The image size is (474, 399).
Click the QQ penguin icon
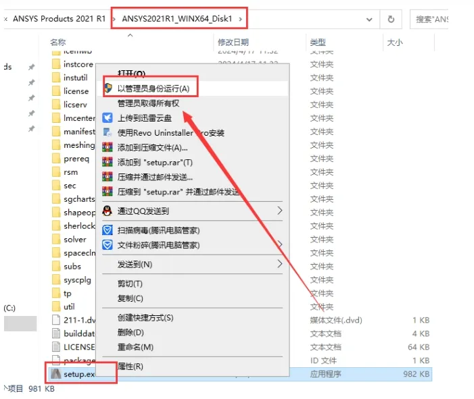pos(107,211)
